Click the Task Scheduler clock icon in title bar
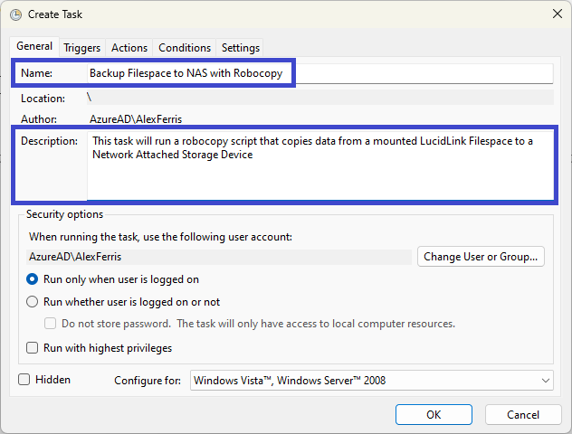The height and width of the screenshot is (434, 572). 15,14
